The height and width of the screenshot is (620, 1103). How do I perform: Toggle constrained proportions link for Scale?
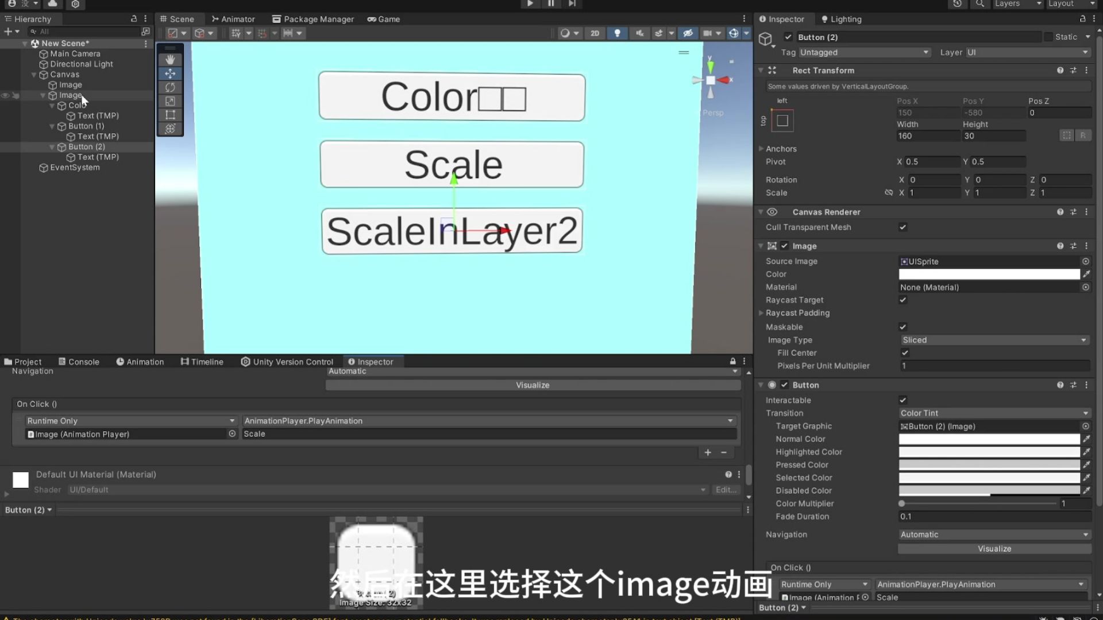click(x=889, y=193)
